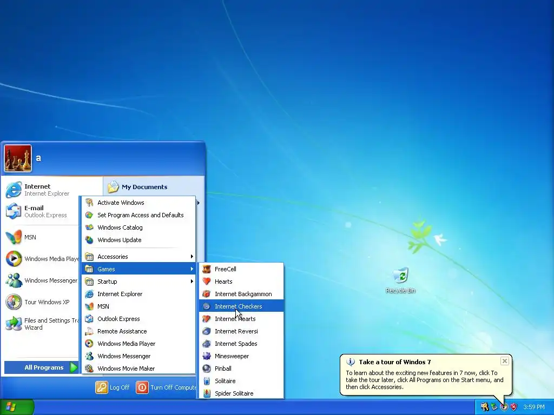Click the All Programs button

pyautogui.click(x=42, y=367)
